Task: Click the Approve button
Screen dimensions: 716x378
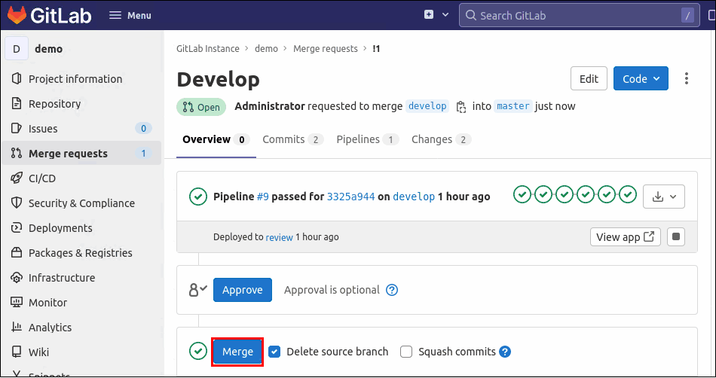Action: [243, 290]
